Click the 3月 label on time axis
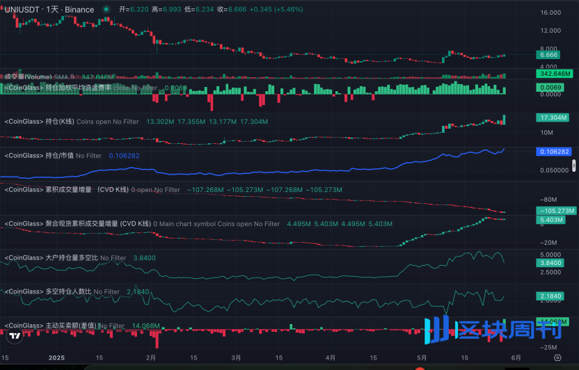This screenshot has width=579, height=370. (236, 357)
